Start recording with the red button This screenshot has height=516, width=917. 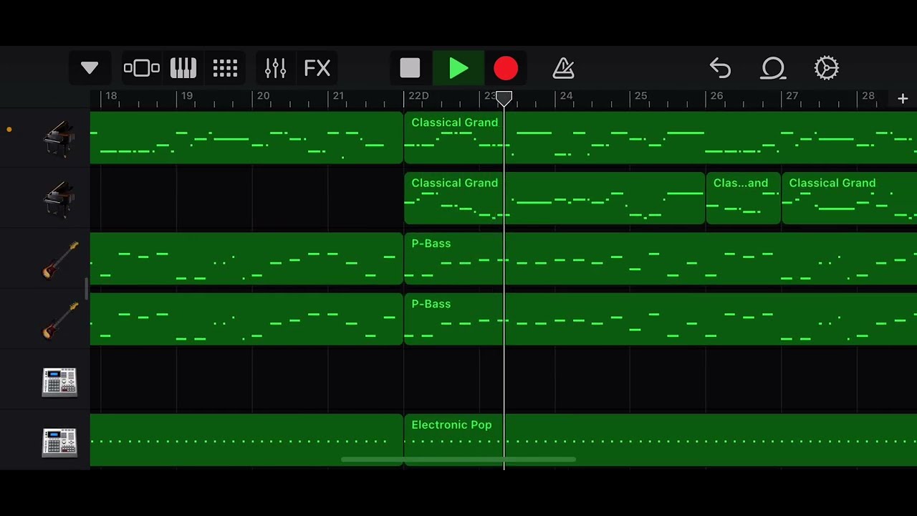click(506, 68)
